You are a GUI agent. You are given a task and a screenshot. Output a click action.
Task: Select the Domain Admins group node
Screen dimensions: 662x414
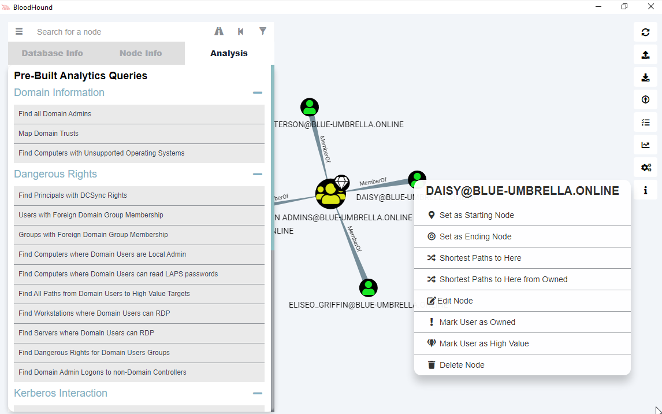click(x=330, y=194)
